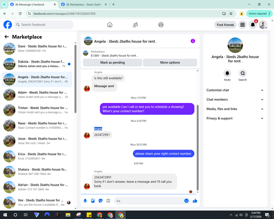Click the Action required button
The width and height of the screenshot is (274, 219).
259,14
